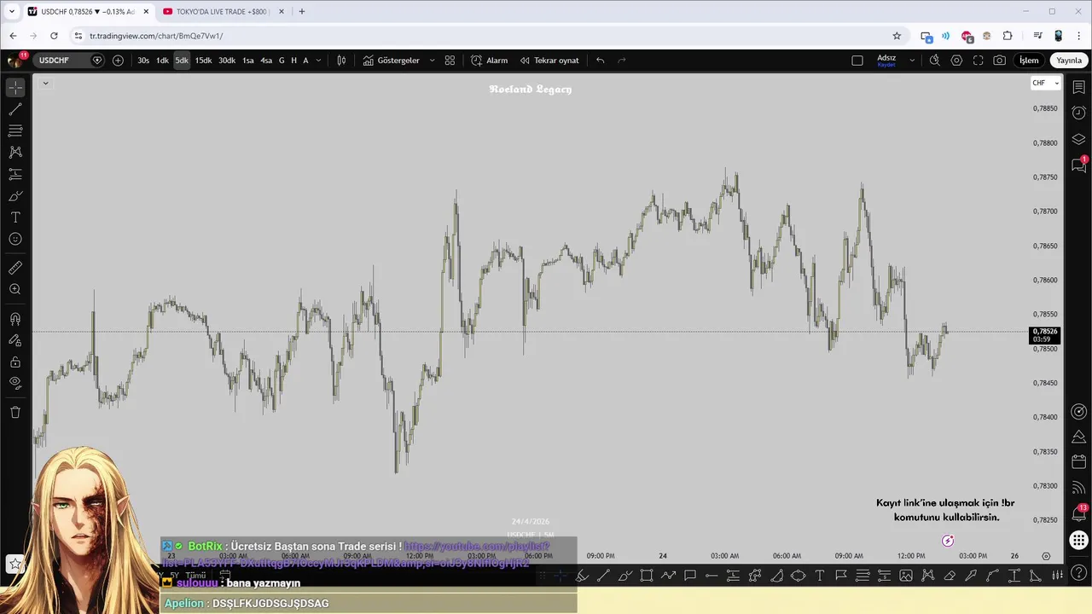The height and width of the screenshot is (614, 1092).
Task: Open the object tree layers icon in right sidebar
Action: coord(1079,139)
